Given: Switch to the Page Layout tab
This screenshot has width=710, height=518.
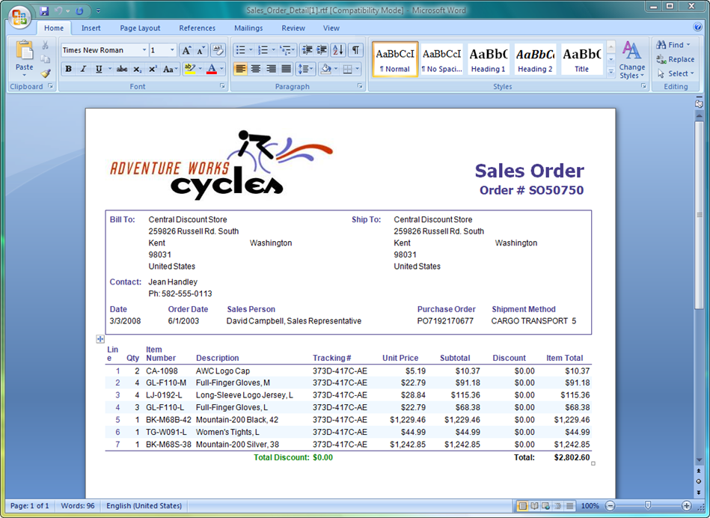Looking at the screenshot, I should pos(140,28).
